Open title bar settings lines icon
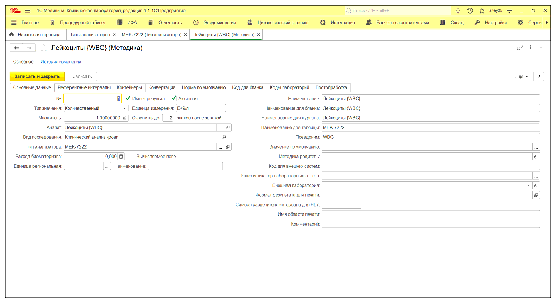Viewport: 556px width, 303px height. coord(509,11)
